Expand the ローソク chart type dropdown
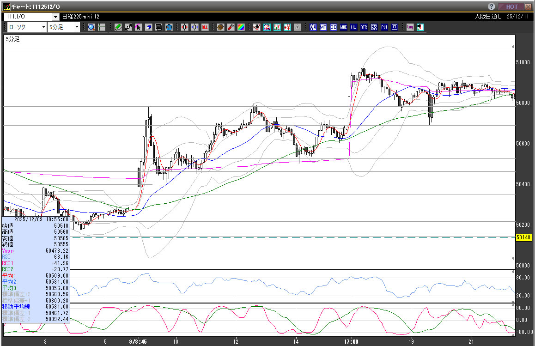This screenshot has width=535, height=346. [43, 27]
